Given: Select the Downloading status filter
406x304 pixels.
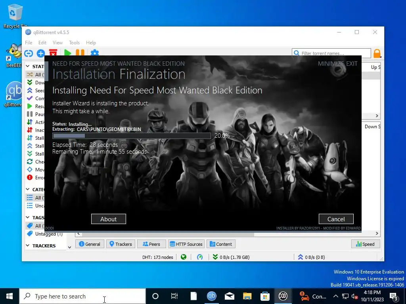Looking at the screenshot, I should [35, 82].
